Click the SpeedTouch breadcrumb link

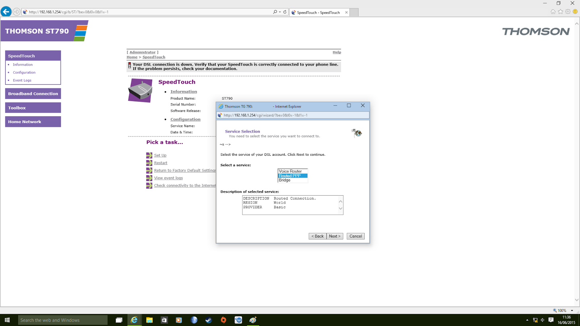pyautogui.click(x=154, y=57)
